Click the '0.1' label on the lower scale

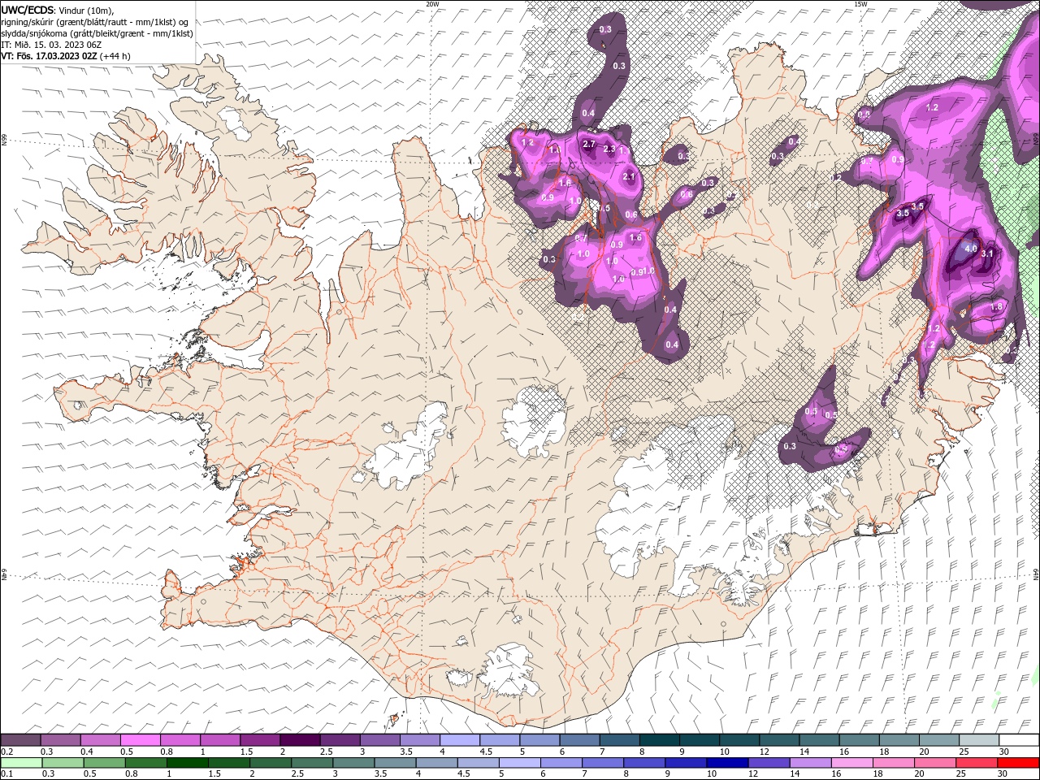[6, 774]
